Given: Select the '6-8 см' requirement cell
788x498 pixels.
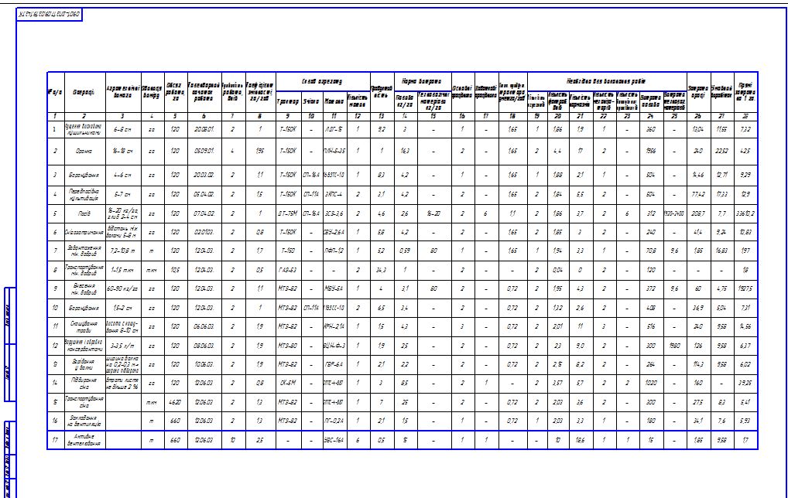Looking at the screenshot, I should 122,129.
